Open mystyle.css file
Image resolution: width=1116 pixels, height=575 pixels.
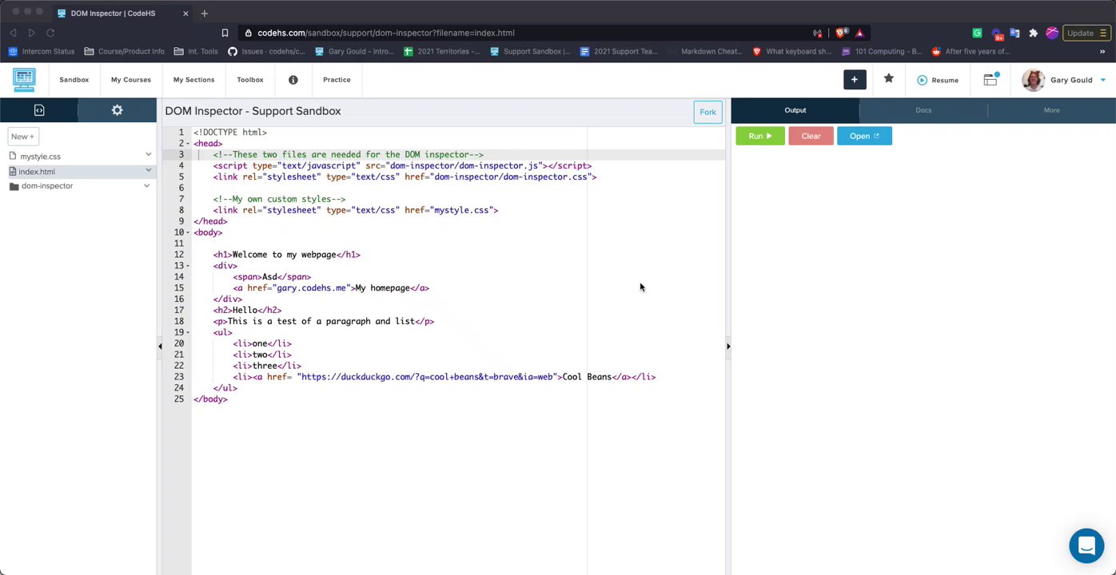[40, 157]
